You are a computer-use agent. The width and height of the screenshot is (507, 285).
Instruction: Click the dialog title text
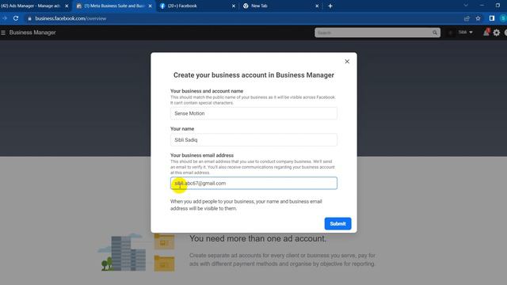(x=253, y=75)
